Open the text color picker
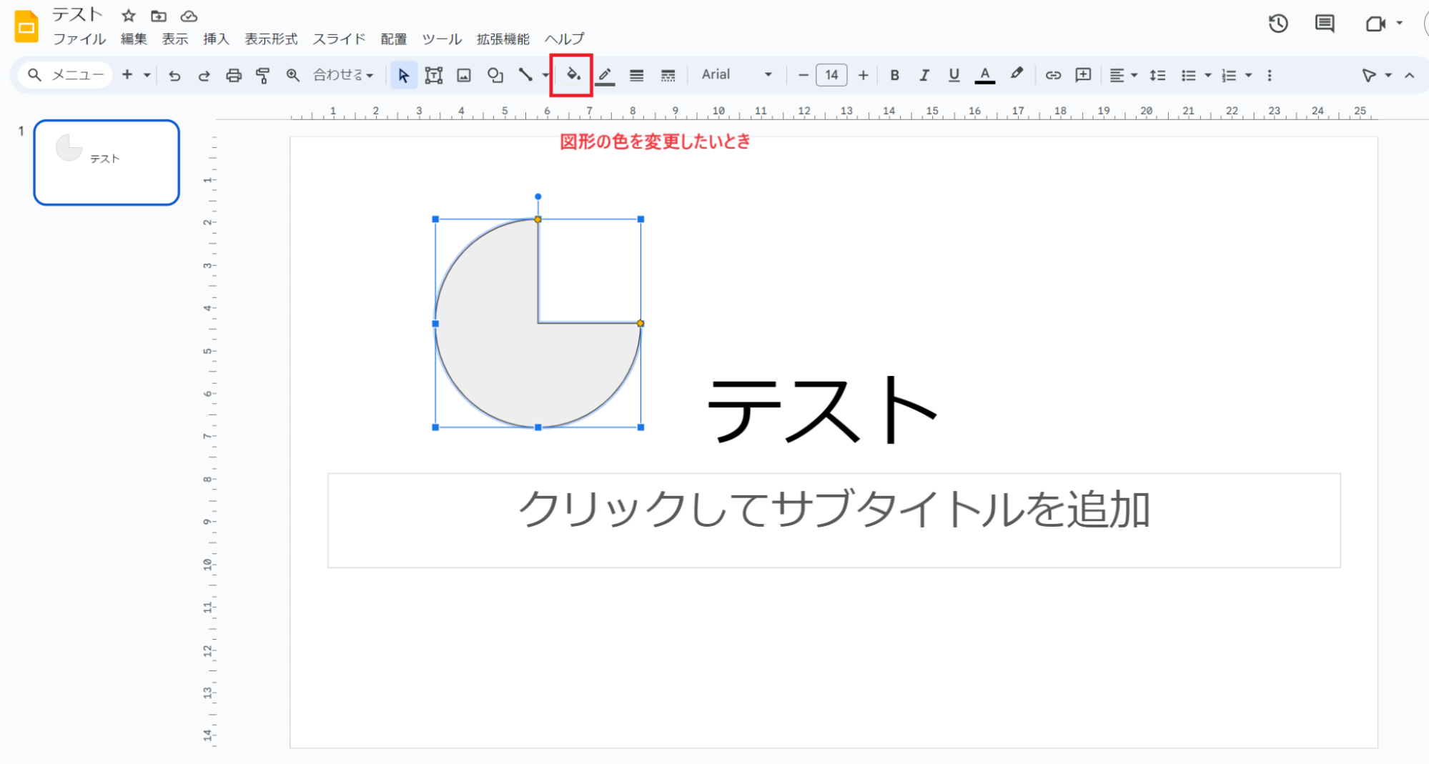This screenshot has width=1429, height=764. click(984, 75)
